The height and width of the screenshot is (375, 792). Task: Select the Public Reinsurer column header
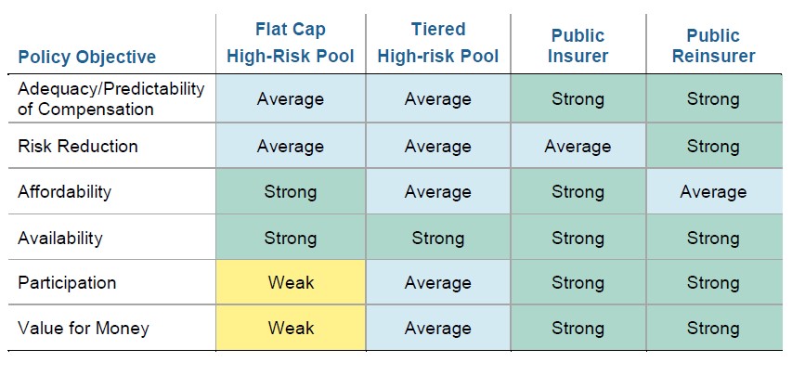pyautogui.click(x=713, y=45)
